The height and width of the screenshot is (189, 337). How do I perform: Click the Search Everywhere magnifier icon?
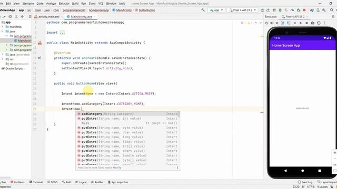pyautogui.click(x=332, y=10)
